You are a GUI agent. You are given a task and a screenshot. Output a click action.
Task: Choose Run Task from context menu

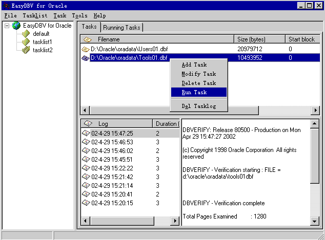[199, 92]
